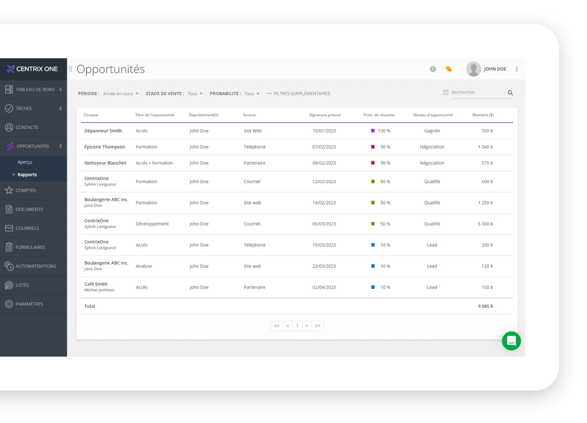587x423 pixels.
Task: Open the Documents section
Action: [29, 209]
